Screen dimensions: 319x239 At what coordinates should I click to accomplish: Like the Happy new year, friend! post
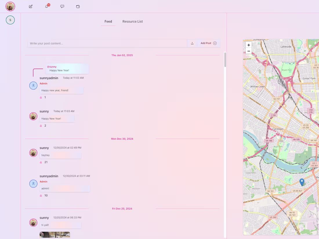pos(41,97)
